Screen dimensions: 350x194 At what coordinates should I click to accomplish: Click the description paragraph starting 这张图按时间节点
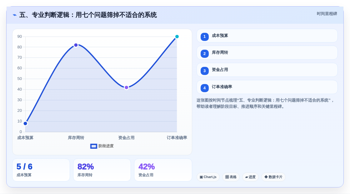coord(265,103)
